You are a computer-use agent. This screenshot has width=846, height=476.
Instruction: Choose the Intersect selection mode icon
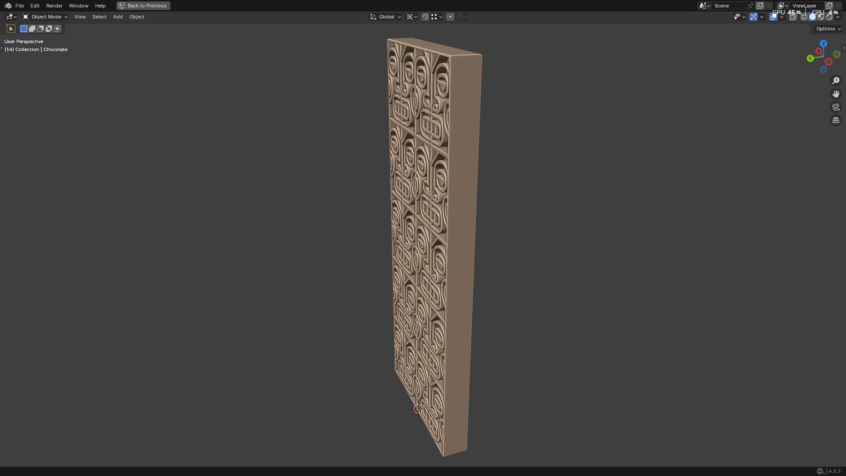coord(57,29)
